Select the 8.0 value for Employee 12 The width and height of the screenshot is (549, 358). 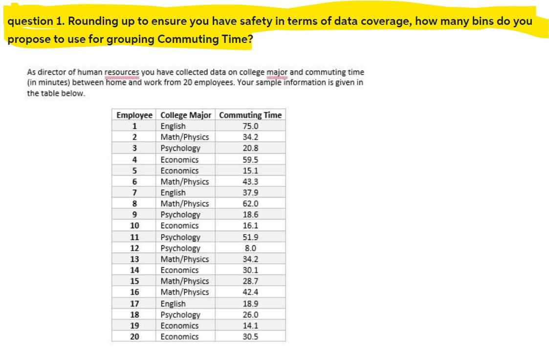250,248
